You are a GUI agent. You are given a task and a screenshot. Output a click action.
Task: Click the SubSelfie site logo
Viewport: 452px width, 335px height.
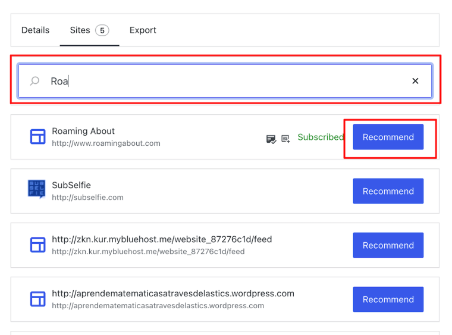(x=37, y=189)
